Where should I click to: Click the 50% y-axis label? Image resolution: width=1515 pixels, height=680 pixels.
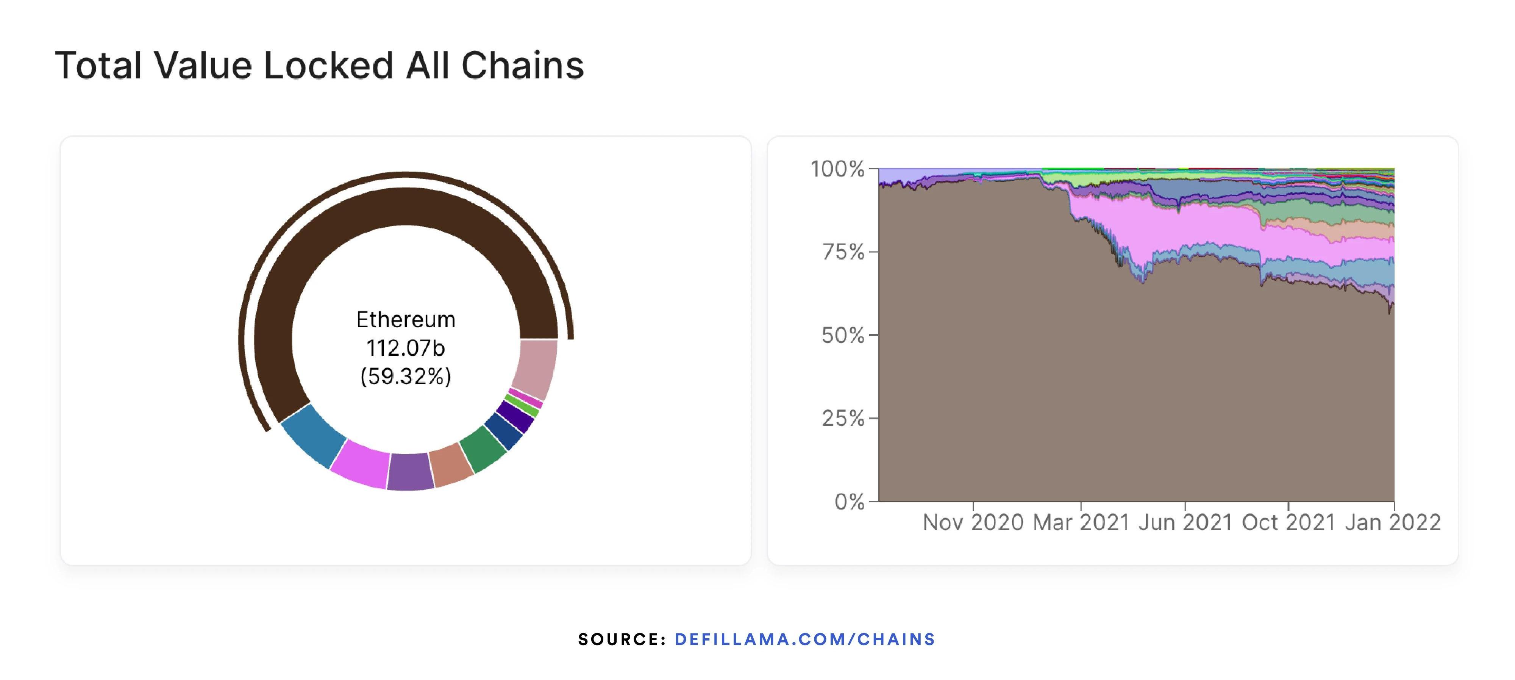click(843, 336)
